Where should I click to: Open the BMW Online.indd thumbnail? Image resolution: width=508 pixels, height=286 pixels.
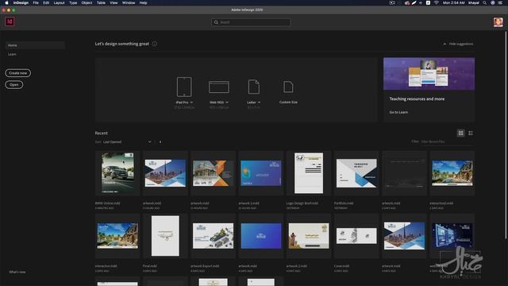[x=117, y=173]
